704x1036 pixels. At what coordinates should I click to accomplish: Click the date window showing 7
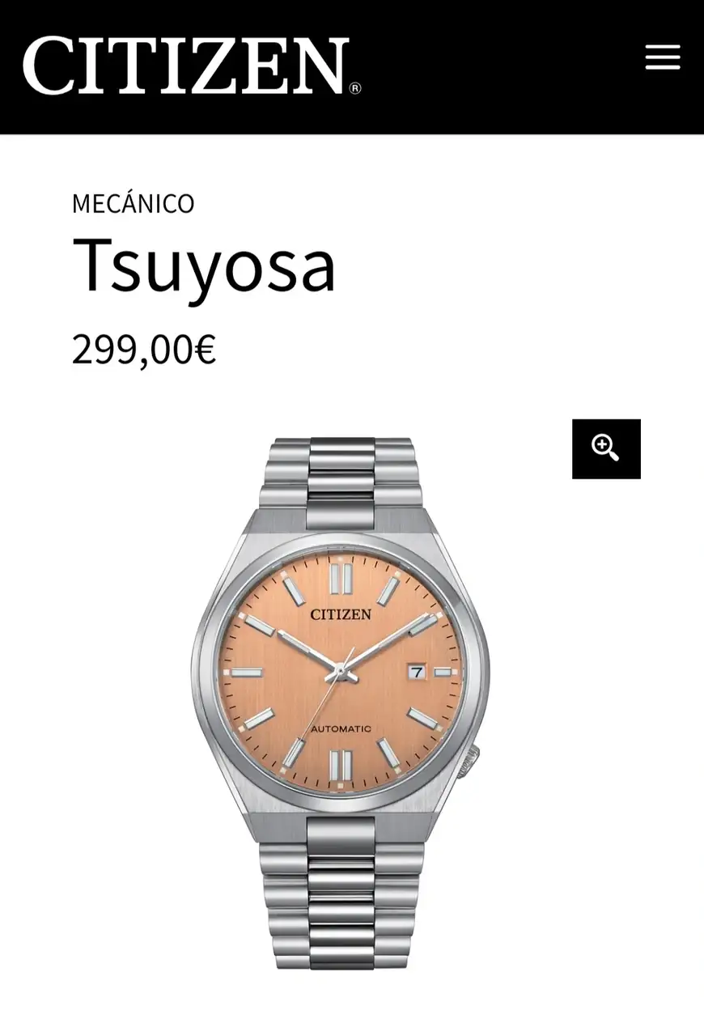click(416, 672)
